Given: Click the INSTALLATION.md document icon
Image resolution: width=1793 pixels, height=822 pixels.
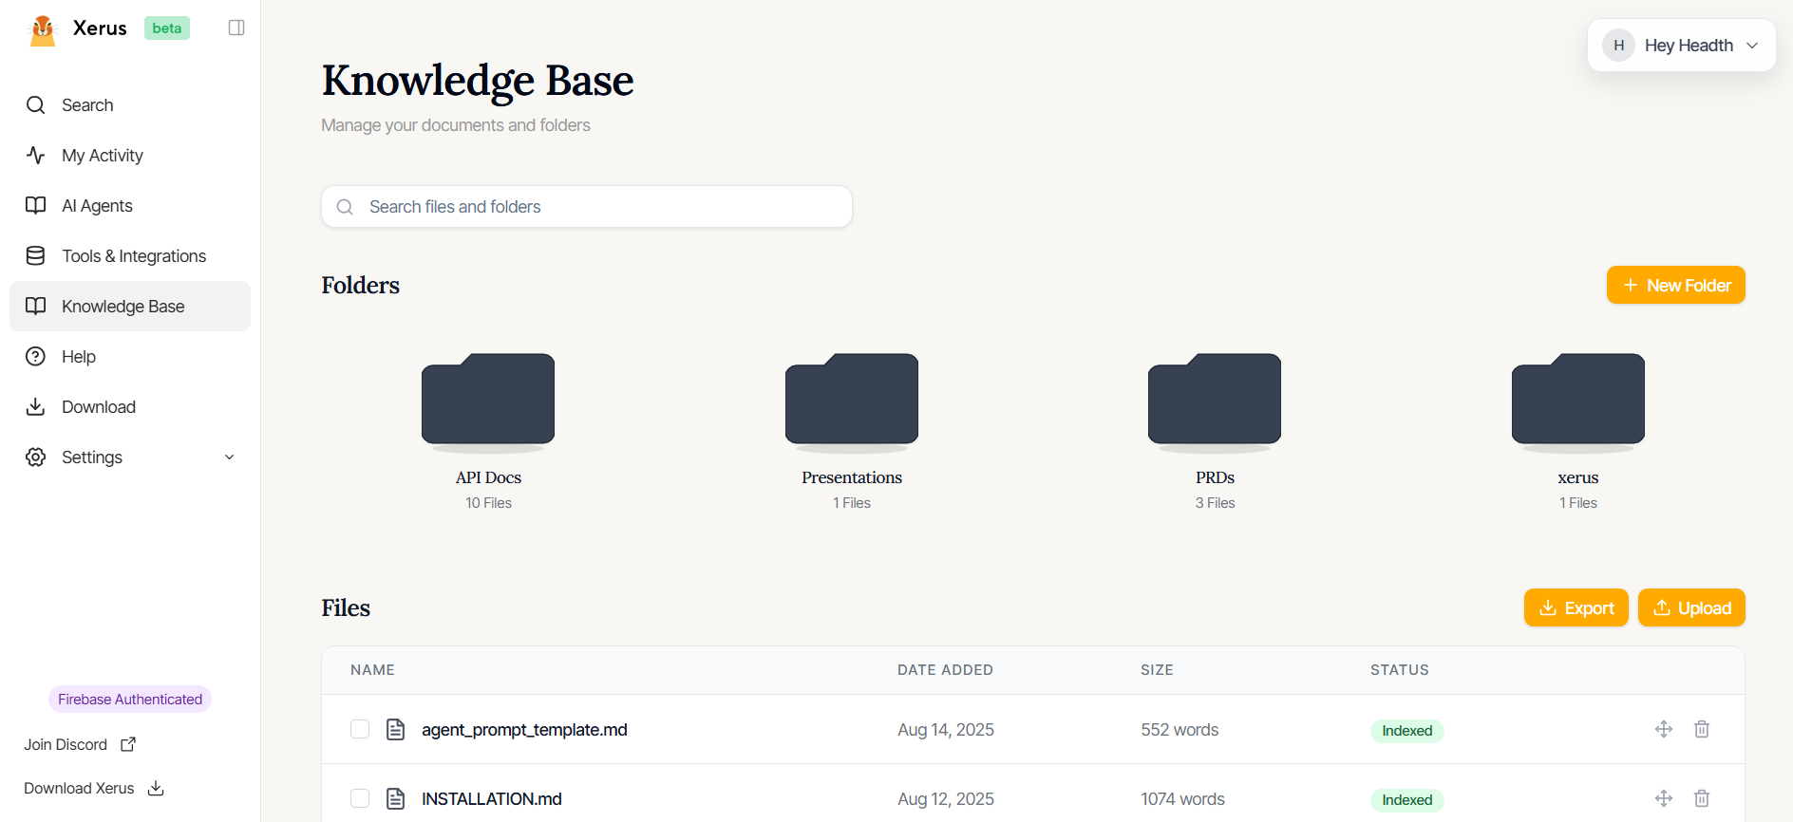Looking at the screenshot, I should (x=396, y=798).
